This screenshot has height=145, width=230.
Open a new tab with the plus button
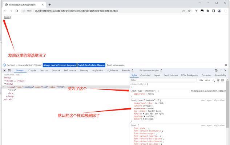point(49,5)
